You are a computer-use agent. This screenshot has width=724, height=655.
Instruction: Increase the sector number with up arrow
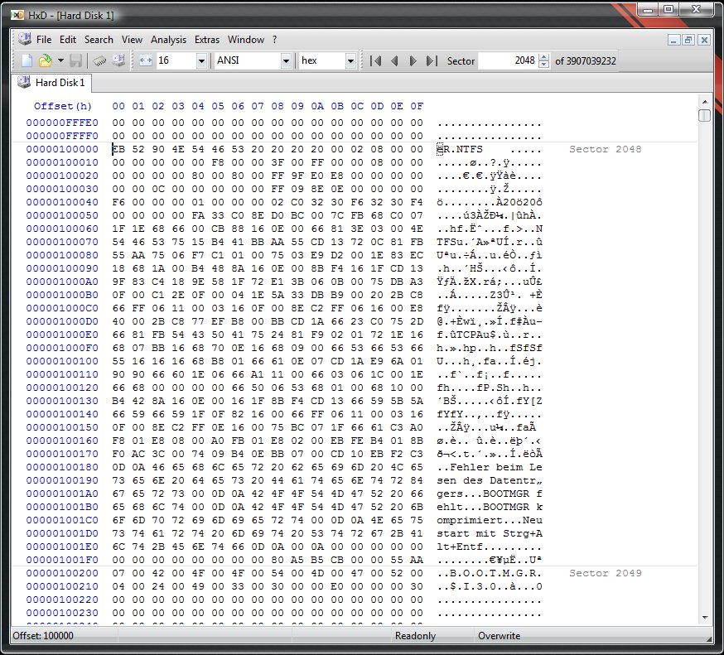[544, 57]
